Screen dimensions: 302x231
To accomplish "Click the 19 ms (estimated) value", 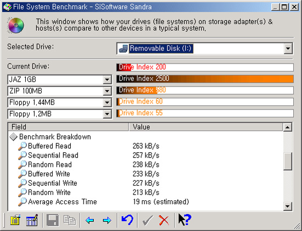I will [161, 202].
